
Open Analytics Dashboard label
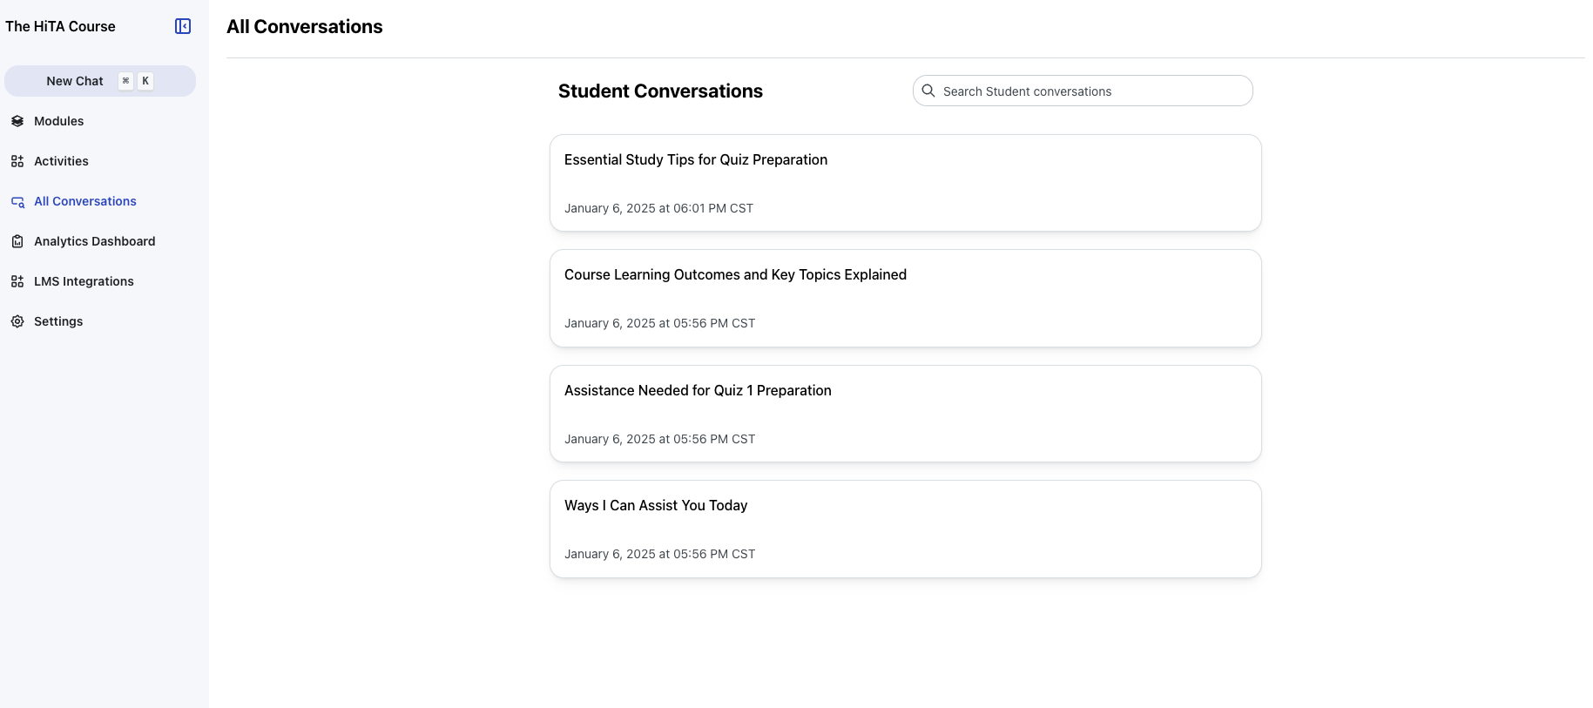pyautogui.click(x=94, y=241)
